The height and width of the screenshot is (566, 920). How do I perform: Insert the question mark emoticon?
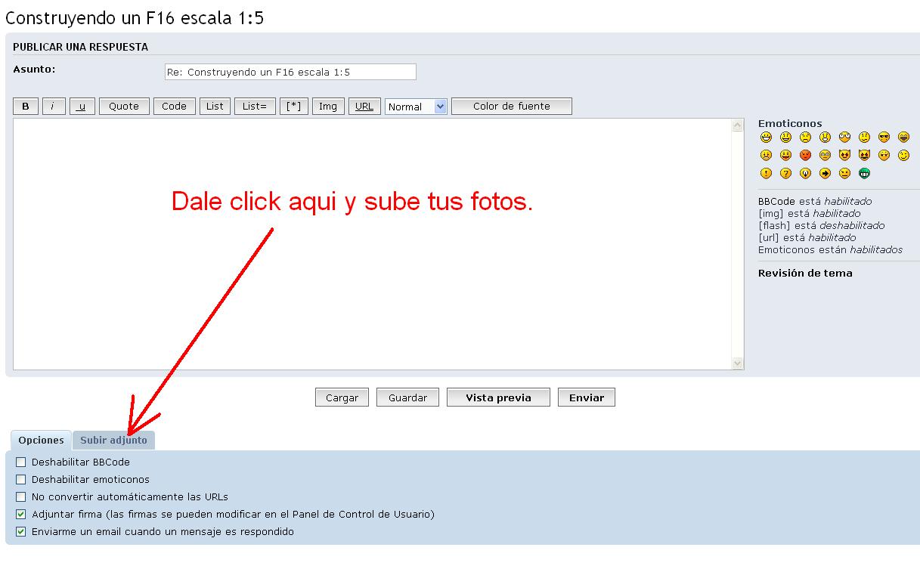tap(785, 174)
